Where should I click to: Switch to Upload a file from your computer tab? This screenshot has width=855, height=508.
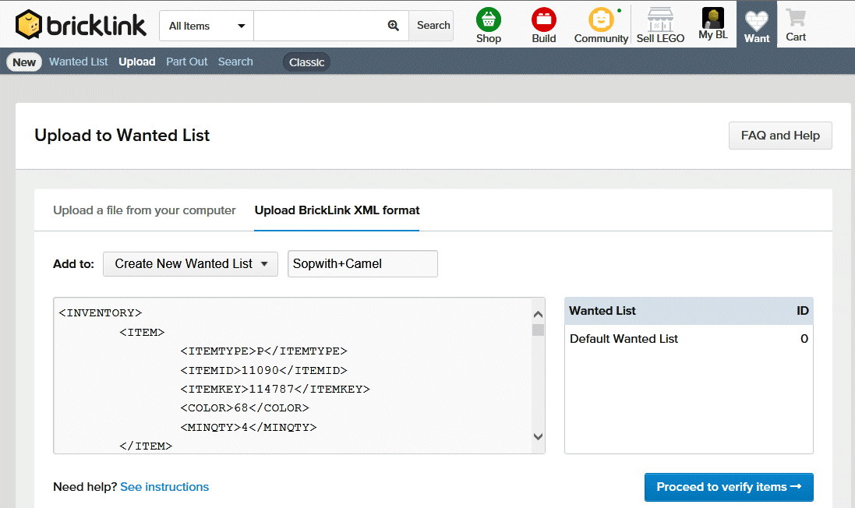(144, 210)
